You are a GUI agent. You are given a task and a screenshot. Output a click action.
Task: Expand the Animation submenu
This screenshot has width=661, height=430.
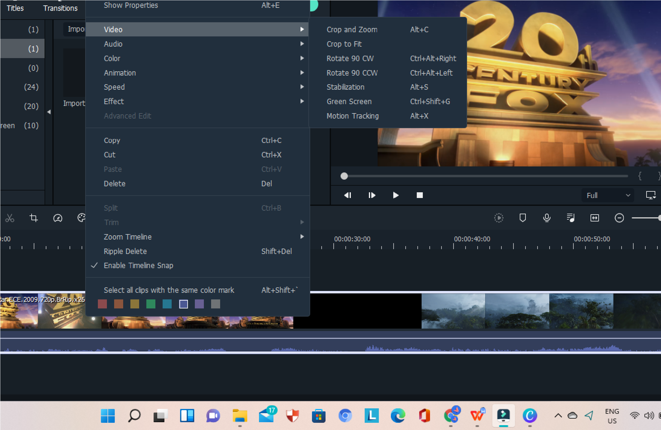[119, 72]
